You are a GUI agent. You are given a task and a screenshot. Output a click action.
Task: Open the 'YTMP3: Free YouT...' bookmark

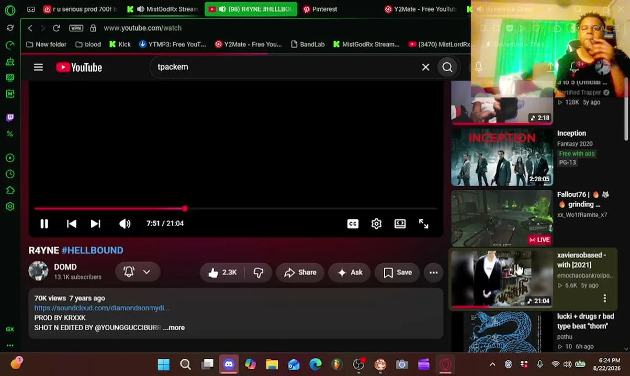click(173, 44)
